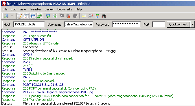Click the Username input field
This screenshot has height=106, width=195.
click(x=79, y=24)
